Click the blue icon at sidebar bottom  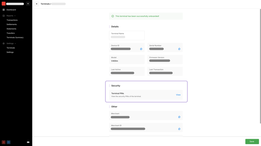[8, 142]
